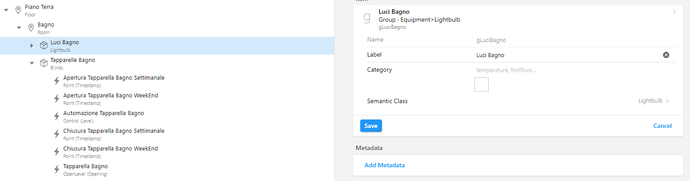Collapse the Piano Terra floor node

[x=6, y=10]
